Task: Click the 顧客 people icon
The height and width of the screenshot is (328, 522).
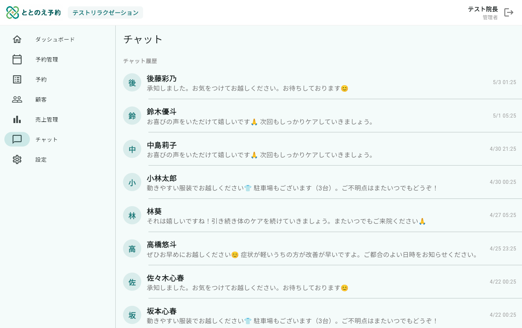Action: tap(17, 99)
